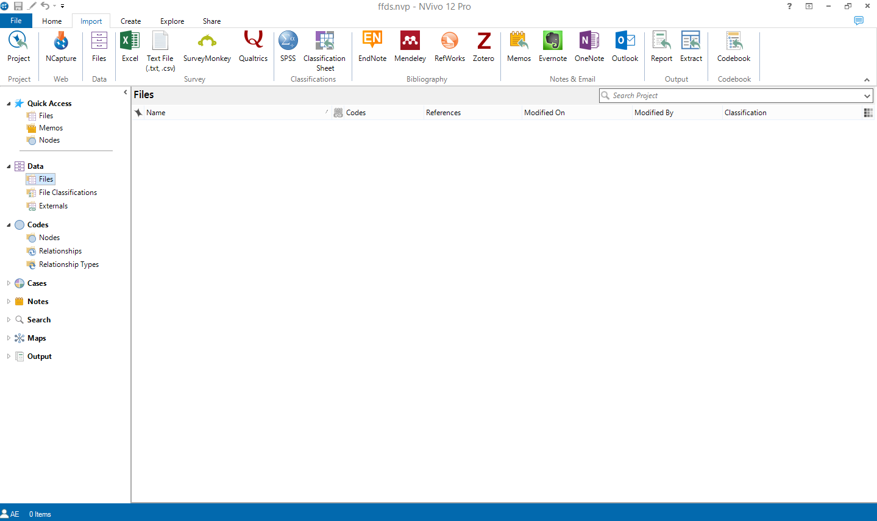Collapse the ribbon with chevron
This screenshot has height=521, width=877.
point(867,80)
